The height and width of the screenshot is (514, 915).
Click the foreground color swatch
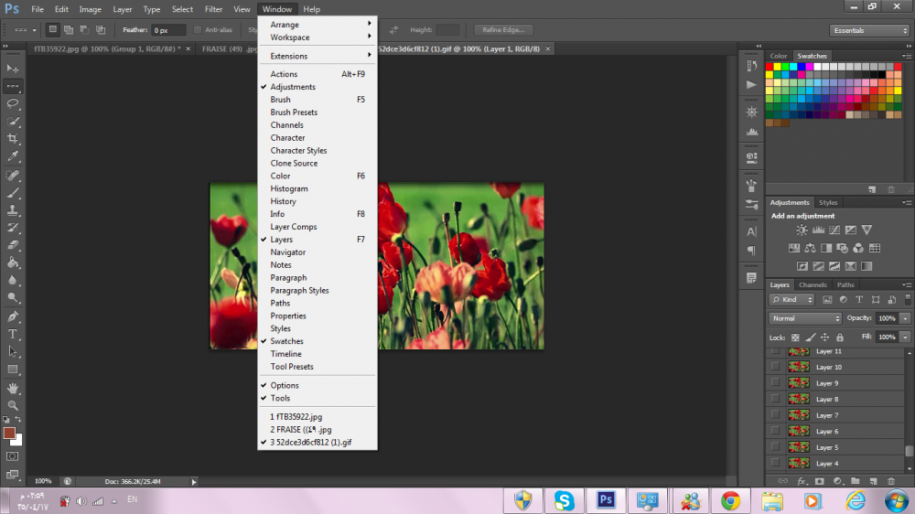click(9, 434)
